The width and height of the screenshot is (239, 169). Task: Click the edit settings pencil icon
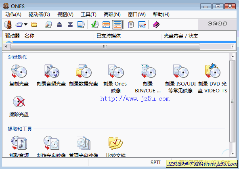142,25
